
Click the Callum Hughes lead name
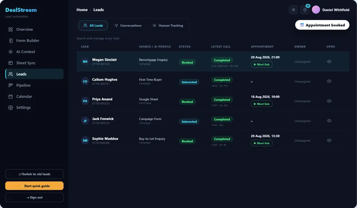(105, 80)
